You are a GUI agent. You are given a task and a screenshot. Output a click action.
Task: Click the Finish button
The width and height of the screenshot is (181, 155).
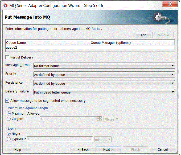coord(135,150)
